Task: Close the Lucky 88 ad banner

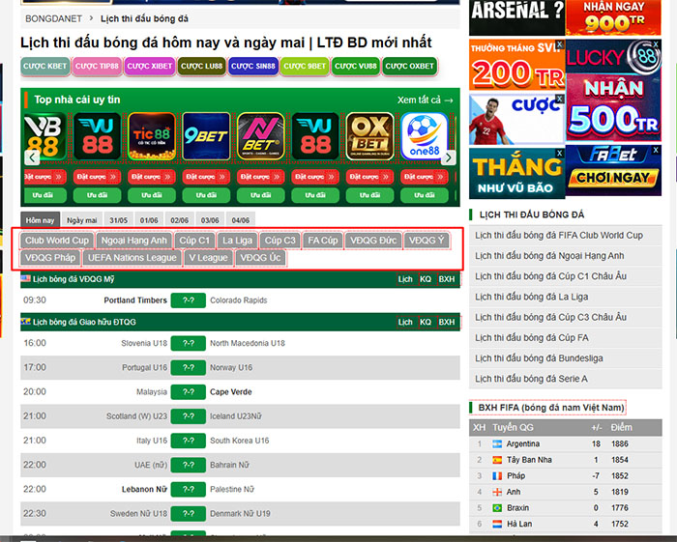Action: 656,44
